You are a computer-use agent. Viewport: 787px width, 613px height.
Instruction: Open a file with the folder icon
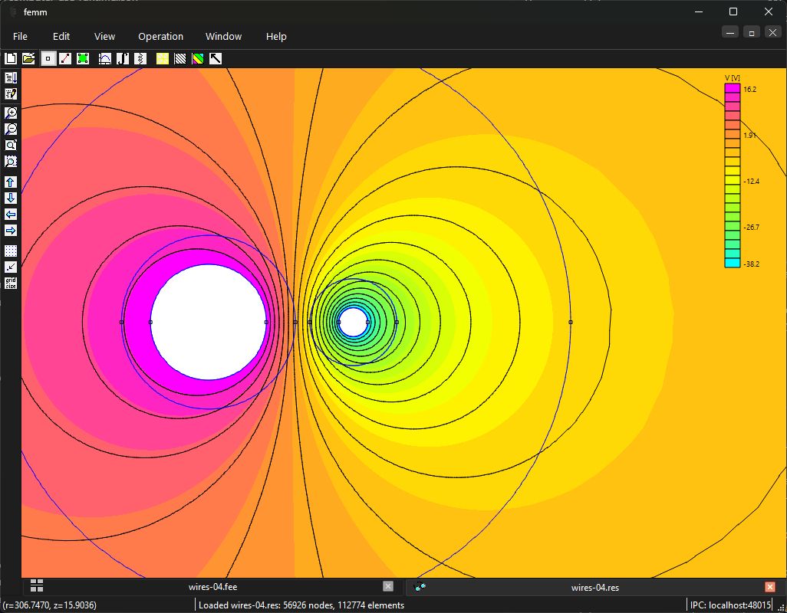pos(28,59)
